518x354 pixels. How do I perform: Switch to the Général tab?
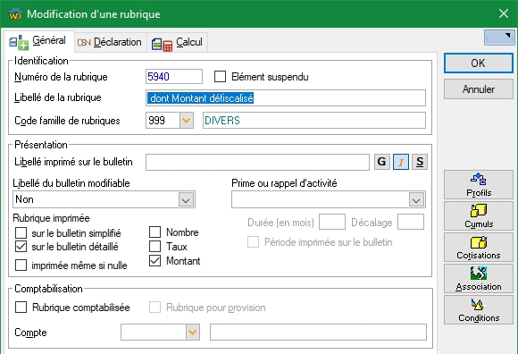pos(39,41)
